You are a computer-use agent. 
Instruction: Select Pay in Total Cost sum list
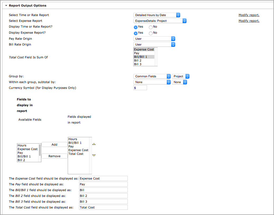pos(144,53)
